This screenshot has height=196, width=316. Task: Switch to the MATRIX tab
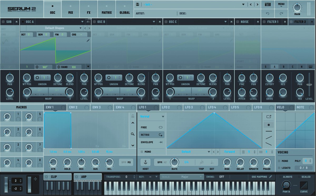coord(107,9)
